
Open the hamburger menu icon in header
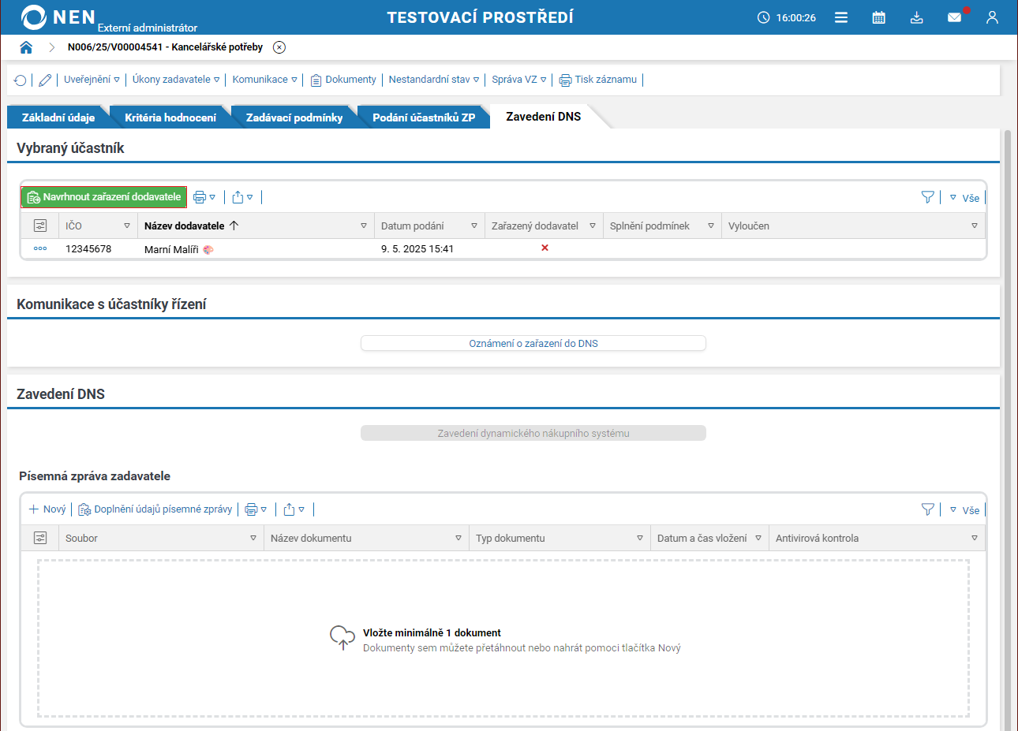pos(841,17)
